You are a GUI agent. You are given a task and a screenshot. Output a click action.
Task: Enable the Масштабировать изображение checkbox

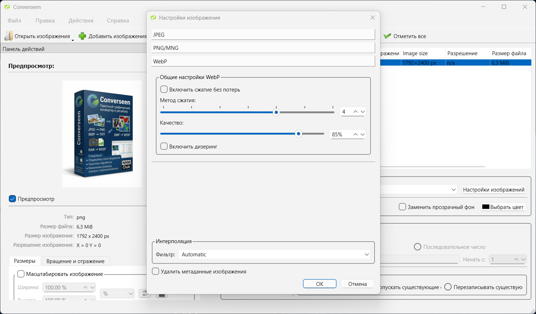coord(21,274)
